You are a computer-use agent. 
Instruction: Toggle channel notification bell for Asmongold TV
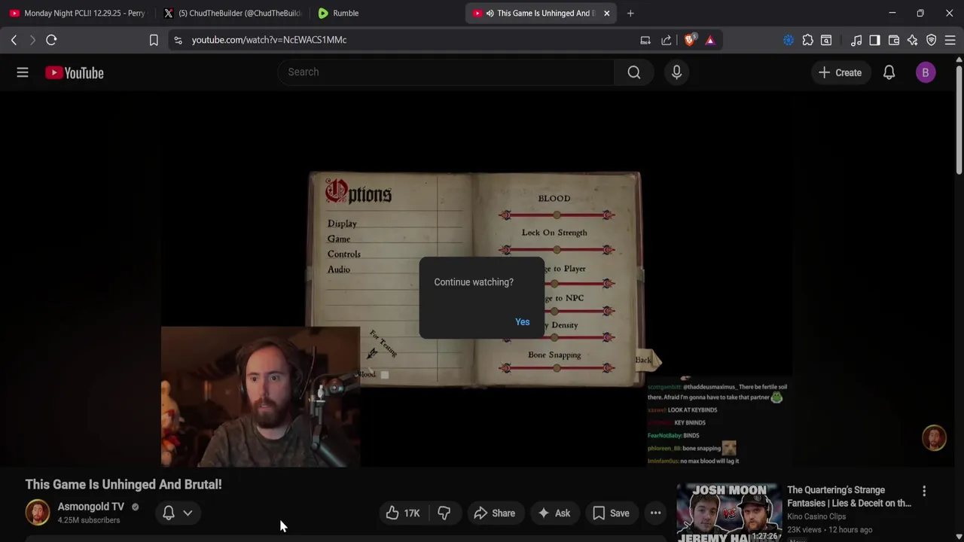click(x=169, y=513)
